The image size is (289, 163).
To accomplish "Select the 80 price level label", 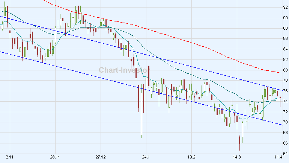I will [x=285, y=70].
